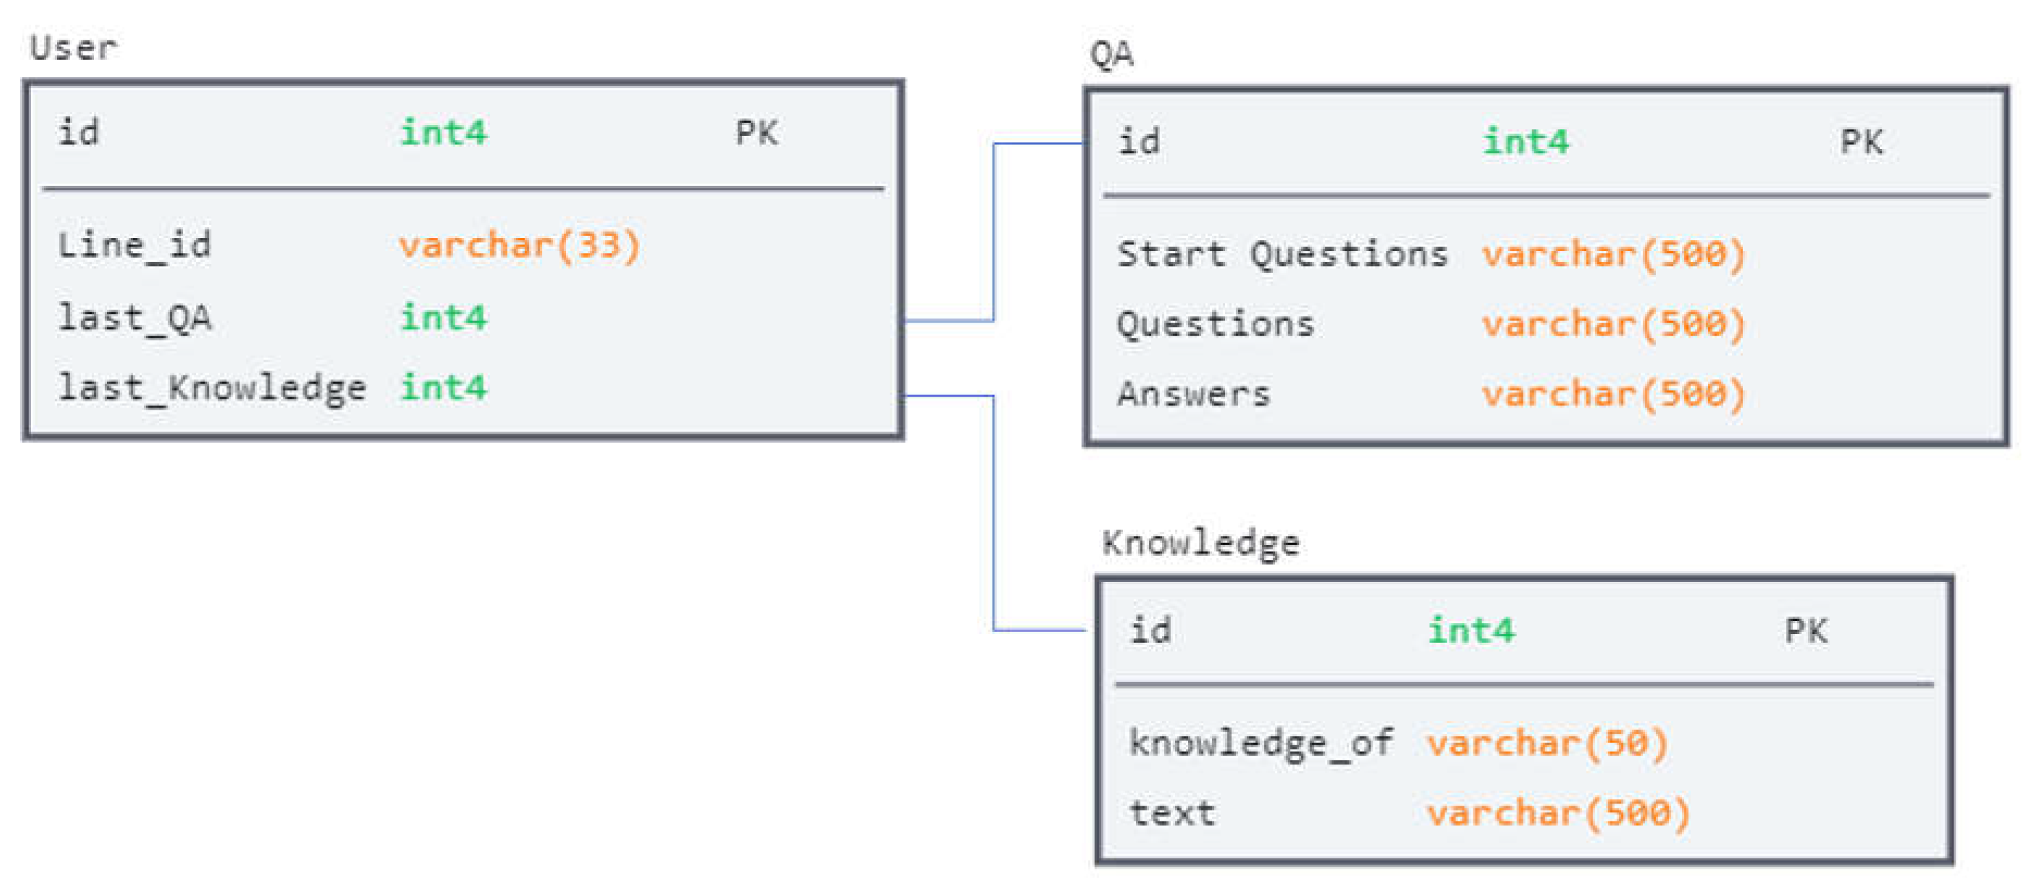
Task: Select the int4 type of last_Knowledge
Action: point(443,388)
